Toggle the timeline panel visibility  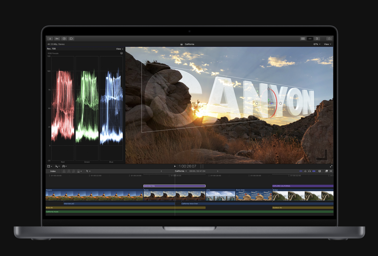310,38
